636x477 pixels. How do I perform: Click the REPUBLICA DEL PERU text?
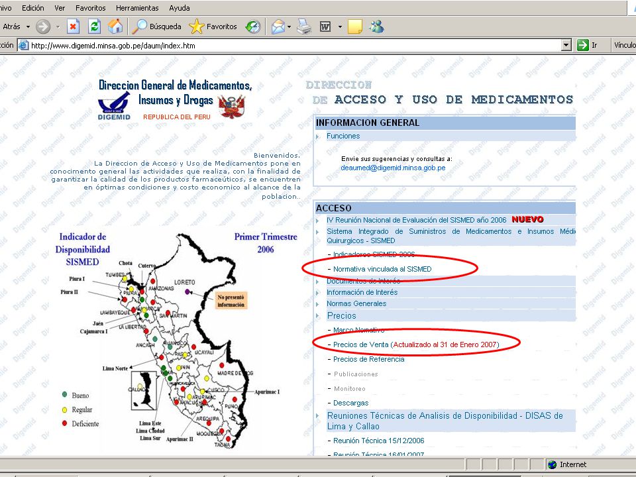(x=177, y=117)
